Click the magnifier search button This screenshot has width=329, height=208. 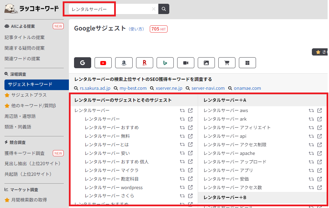164,9
